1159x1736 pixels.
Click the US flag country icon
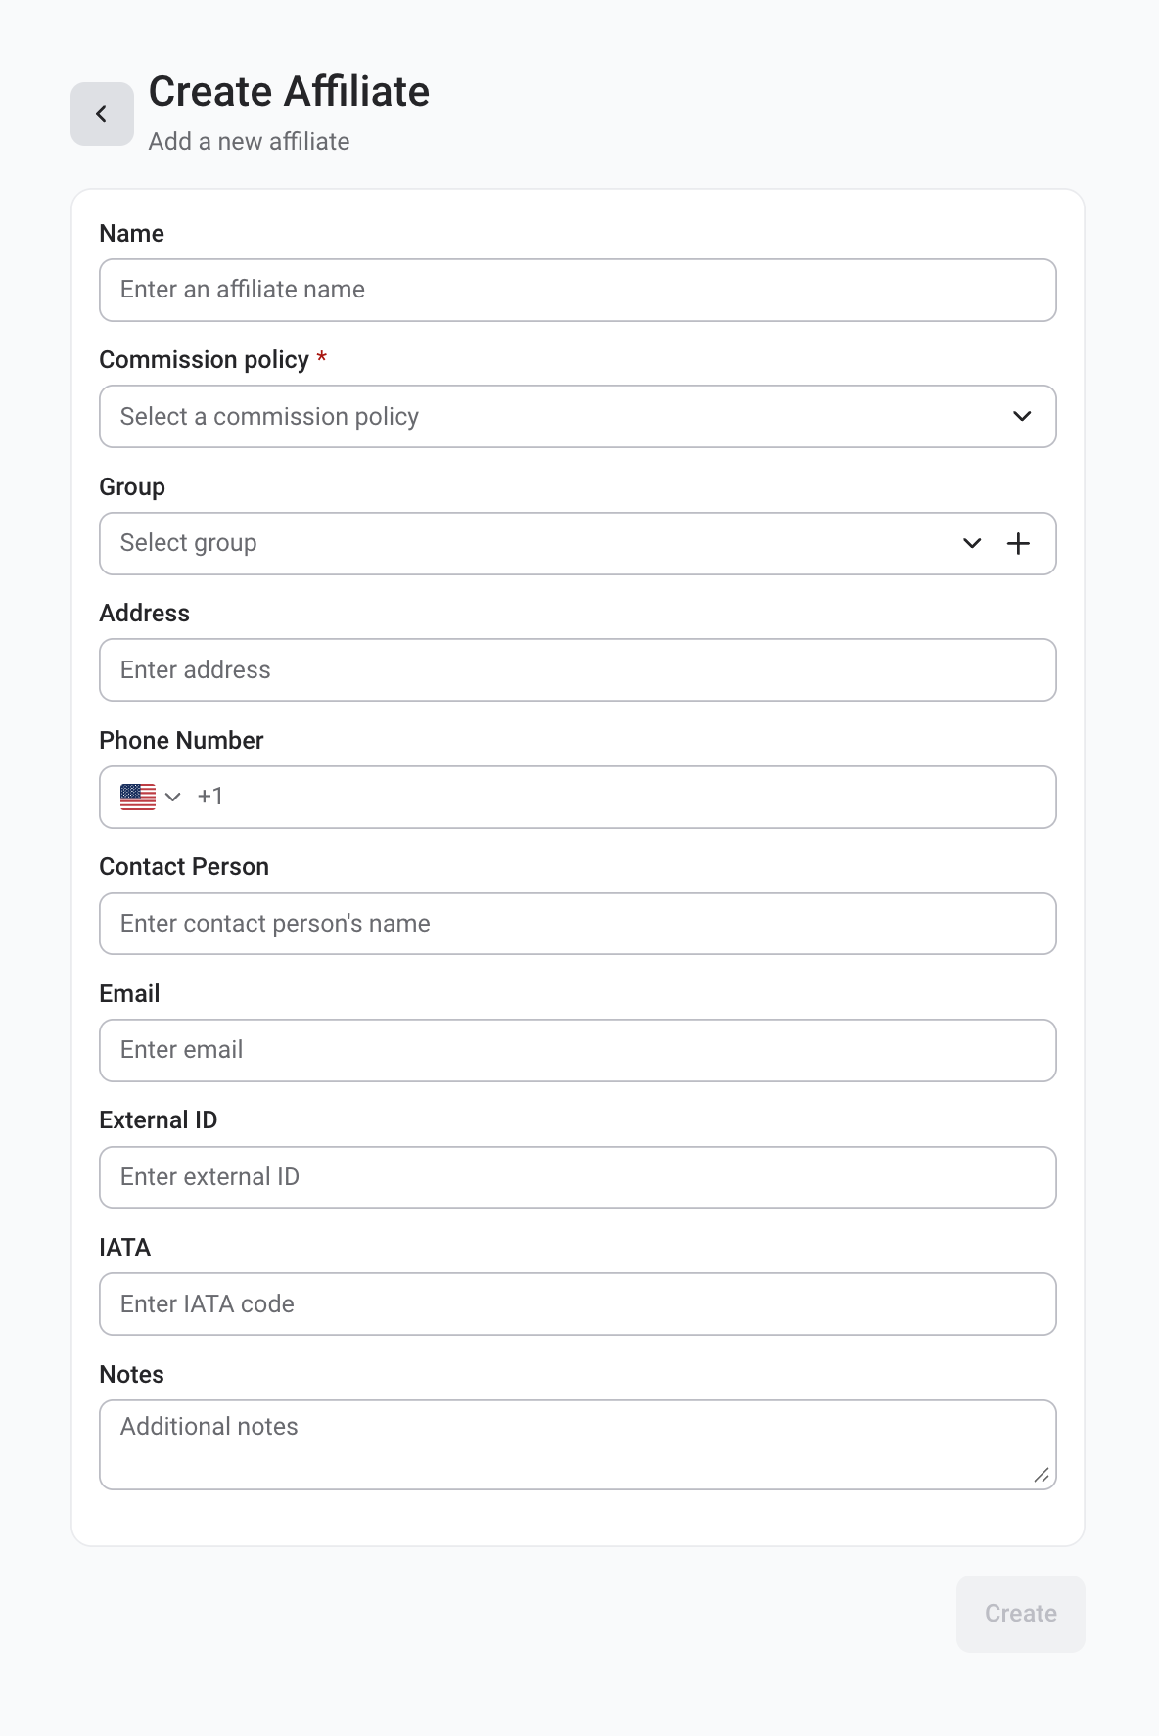[x=138, y=797]
